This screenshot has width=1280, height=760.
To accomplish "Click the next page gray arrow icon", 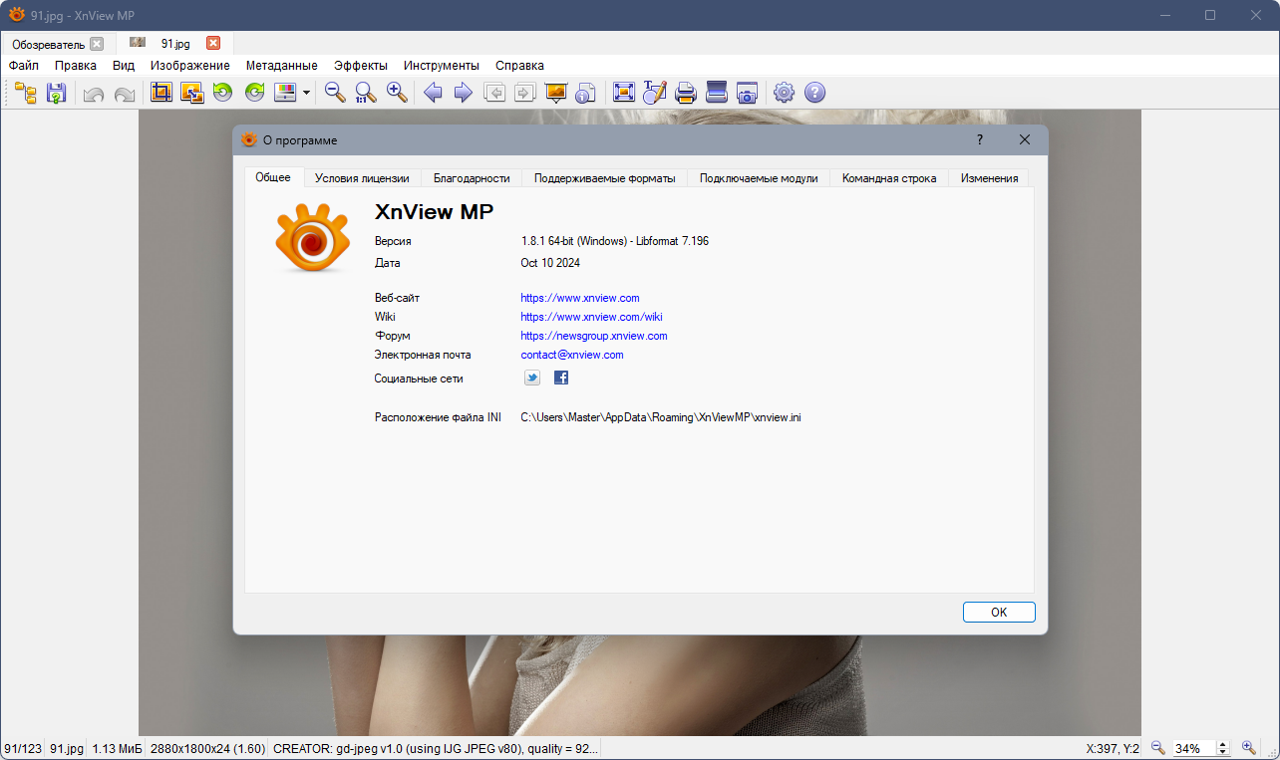I will pos(525,93).
